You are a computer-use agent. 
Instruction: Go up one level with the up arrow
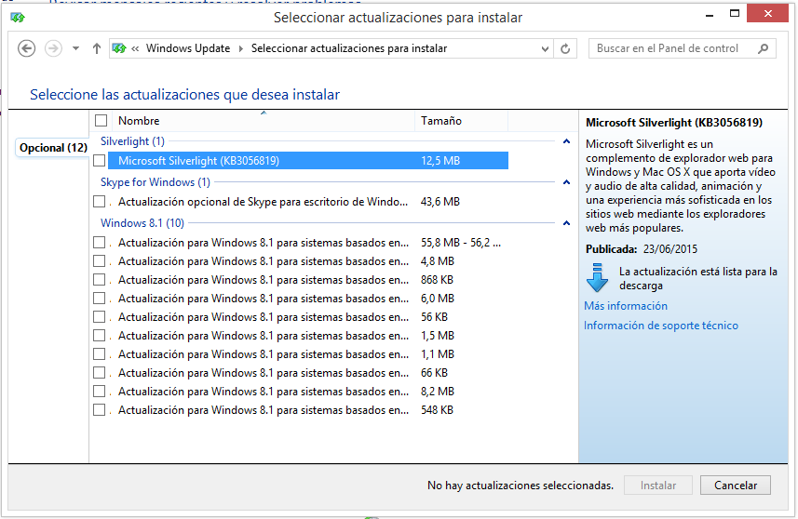click(97, 48)
